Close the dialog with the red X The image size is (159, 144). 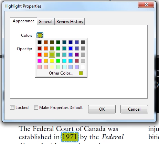pyautogui.click(x=146, y=5)
